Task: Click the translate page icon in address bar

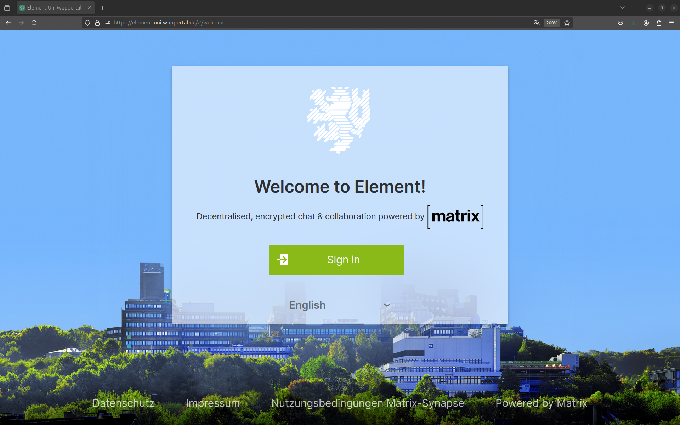Action: tap(537, 22)
